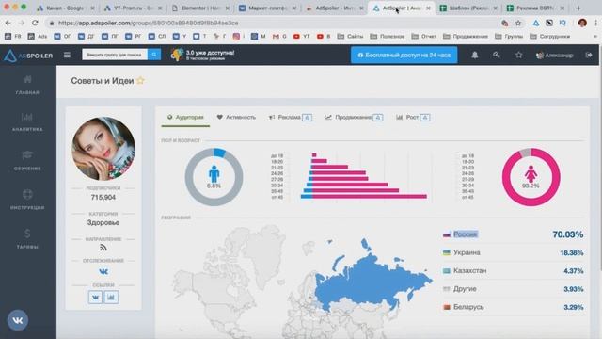Open the YT YouTube bookmark
The image size is (602, 339).
coord(301,36)
